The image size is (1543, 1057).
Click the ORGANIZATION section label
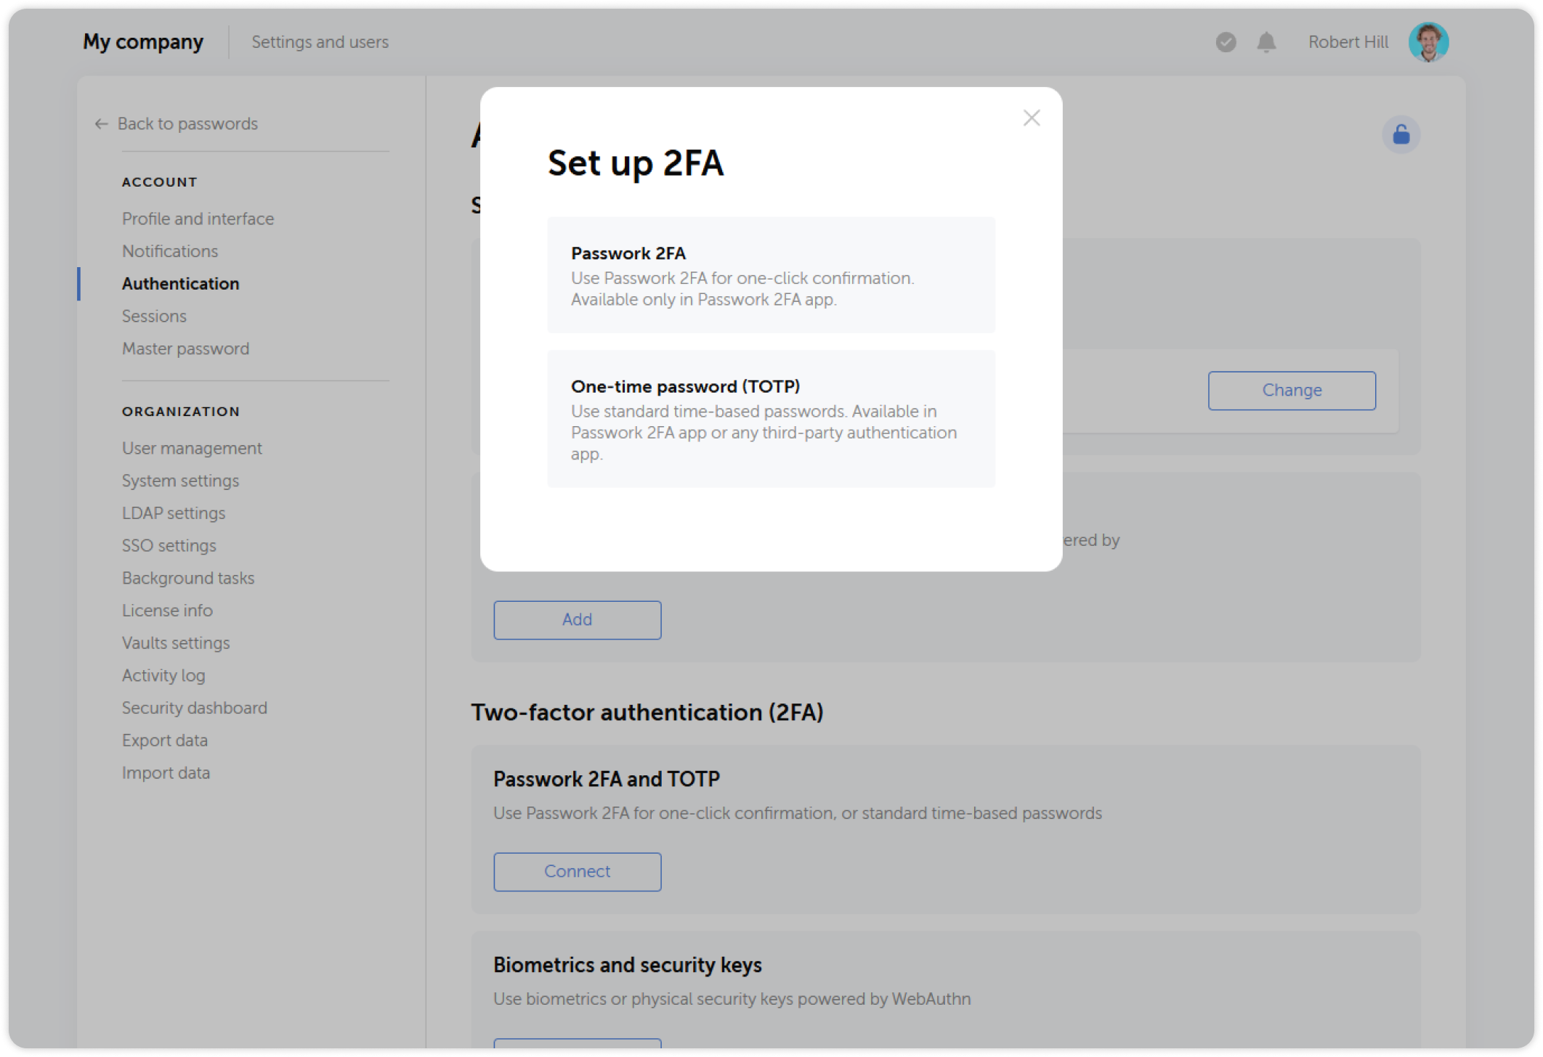pyautogui.click(x=180, y=412)
